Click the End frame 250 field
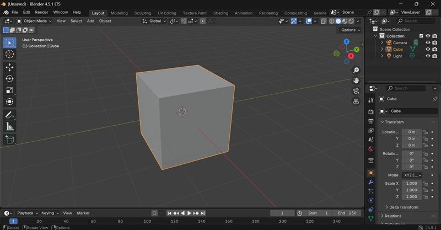This screenshot has height=230, width=441. click(x=347, y=213)
